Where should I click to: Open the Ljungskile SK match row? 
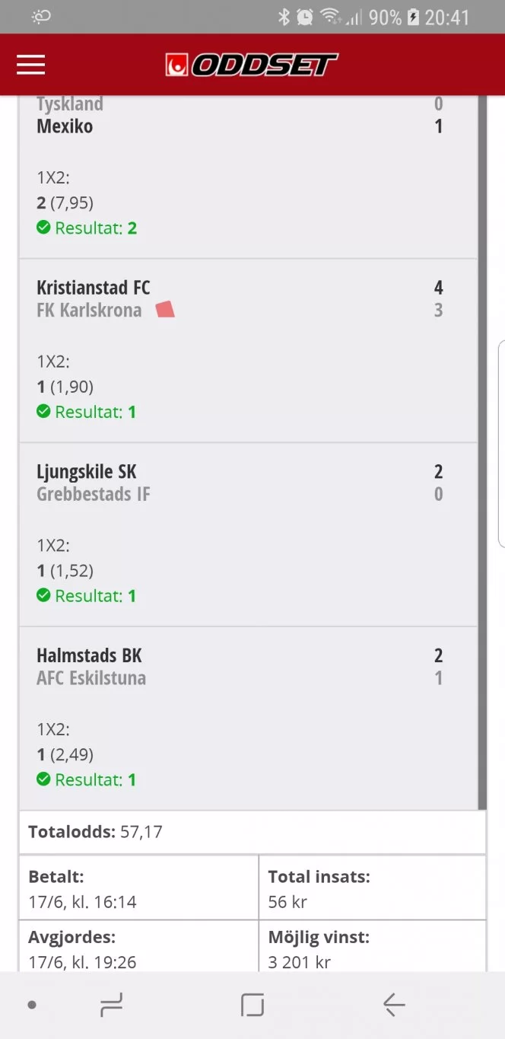tap(248, 534)
